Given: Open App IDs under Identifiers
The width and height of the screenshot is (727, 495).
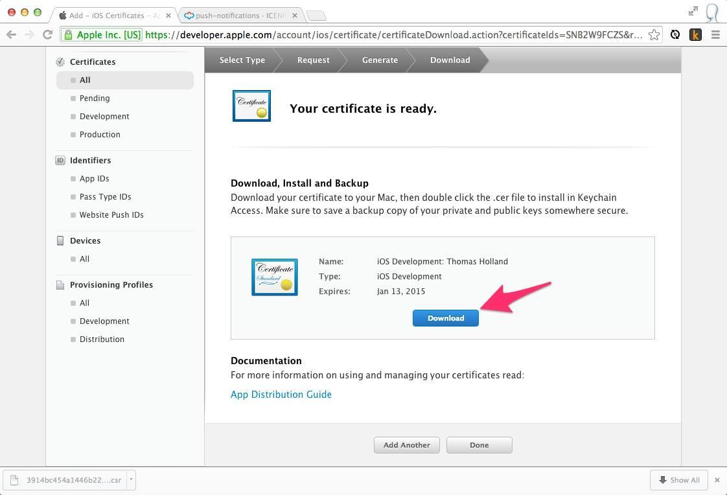Looking at the screenshot, I should click(x=94, y=179).
